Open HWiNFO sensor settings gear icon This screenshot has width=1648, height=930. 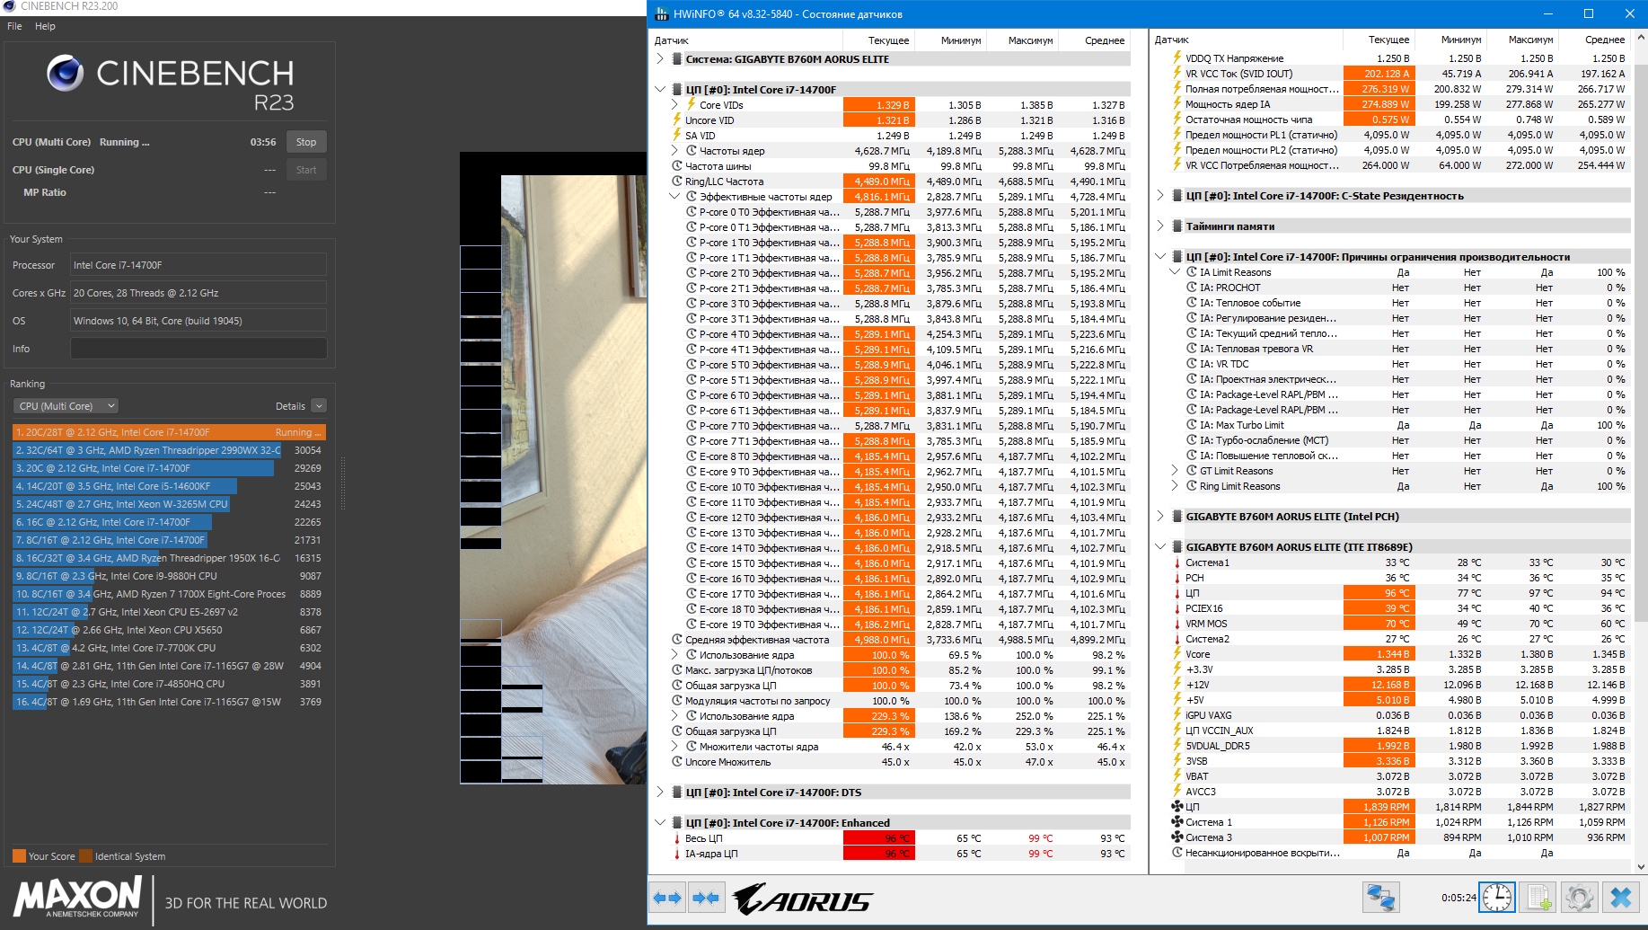pos(1579,897)
